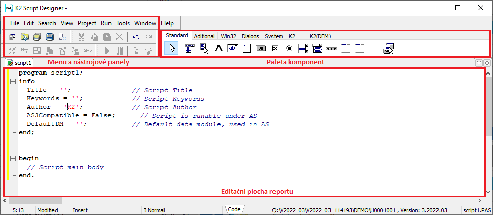493x215 pixels.
Task: Choose the ScrollBar component icon
Action: [x=332, y=49]
